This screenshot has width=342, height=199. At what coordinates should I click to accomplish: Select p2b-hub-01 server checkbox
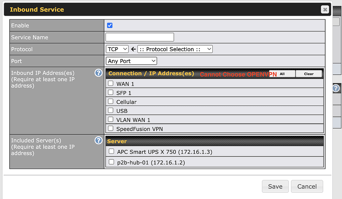(111, 162)
